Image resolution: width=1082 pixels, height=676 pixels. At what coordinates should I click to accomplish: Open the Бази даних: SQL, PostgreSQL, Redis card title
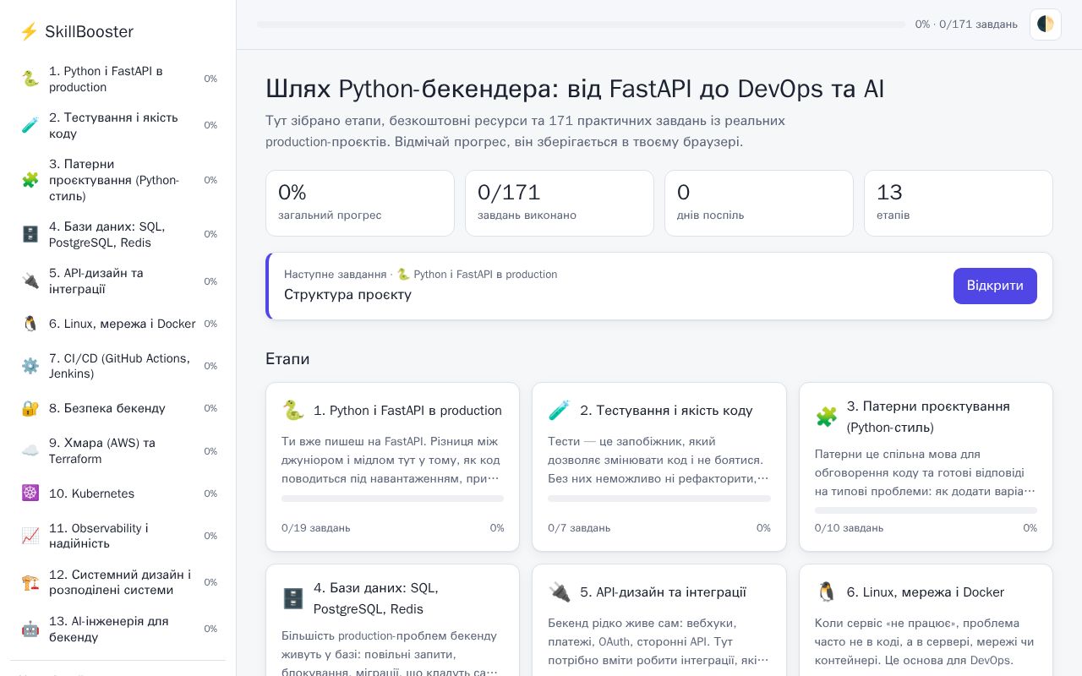[x=376, y=598]
